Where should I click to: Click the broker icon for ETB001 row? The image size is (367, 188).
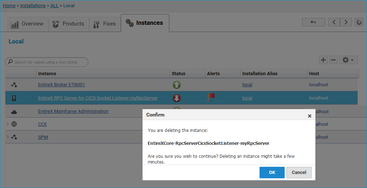14,85
